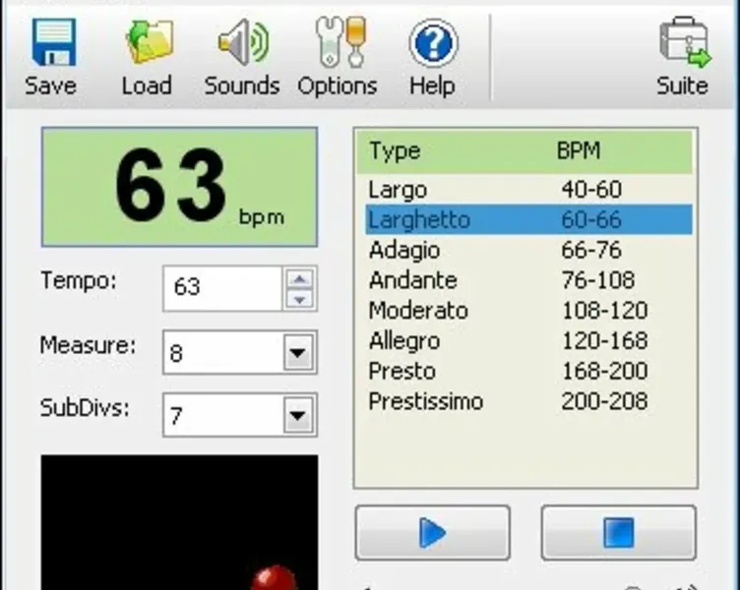Click the BPM column header
Screen dimensions: 740x590
pyautogui.click(x=579, y=150)
